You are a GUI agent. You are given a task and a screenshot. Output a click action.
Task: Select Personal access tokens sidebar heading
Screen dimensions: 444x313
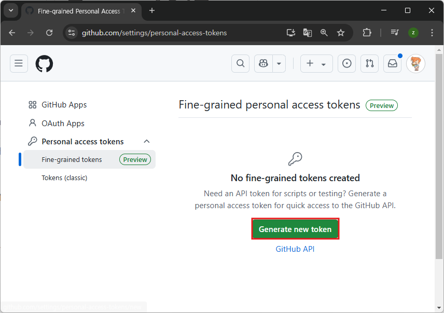coord(82,141)
